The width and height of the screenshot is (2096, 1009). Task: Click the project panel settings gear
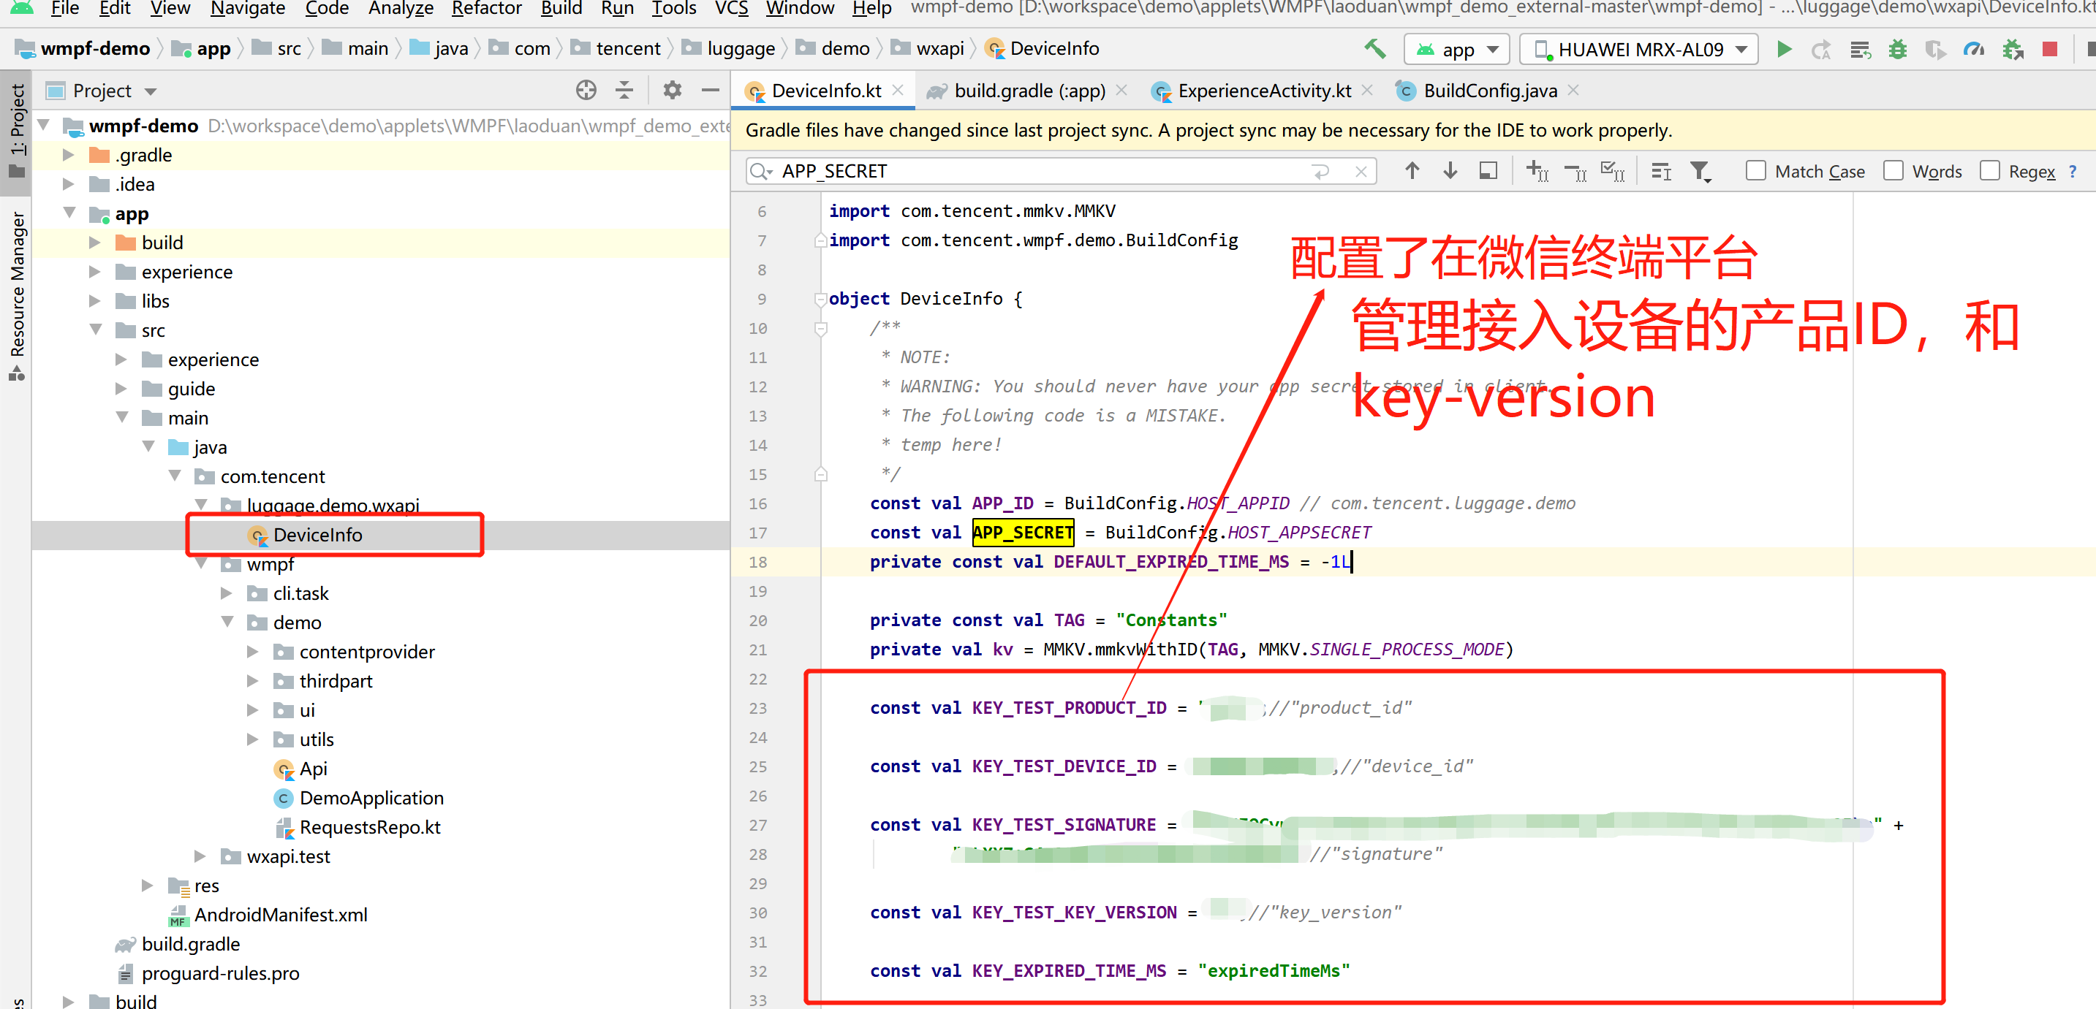click(x=671, y=91)
